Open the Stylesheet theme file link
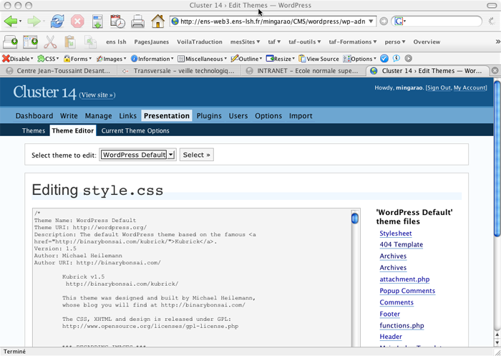501x356 pixels. pos(396,234)
